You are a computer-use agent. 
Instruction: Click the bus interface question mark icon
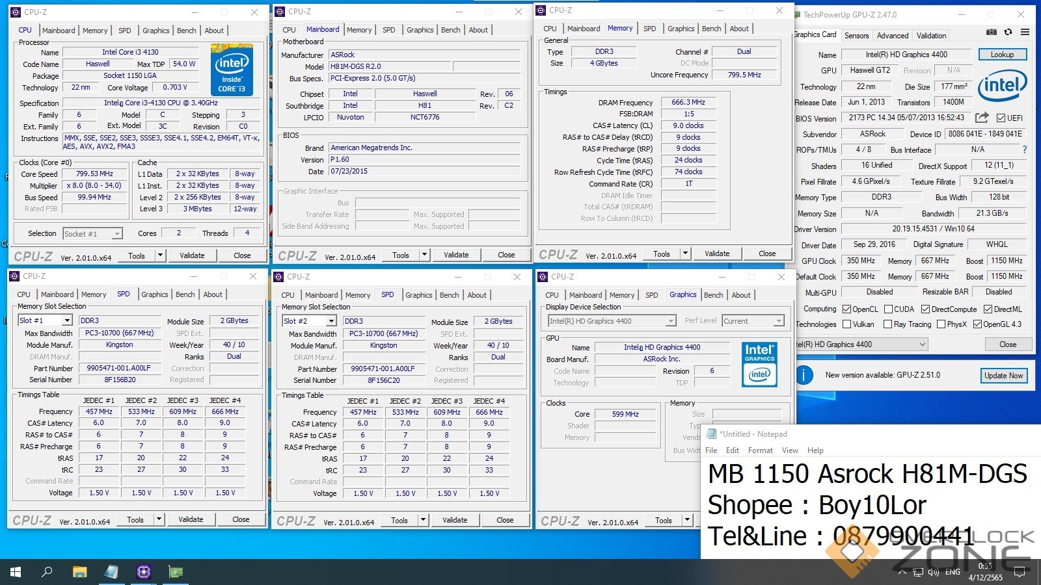pyautogui.click(x=1025, y=149)
